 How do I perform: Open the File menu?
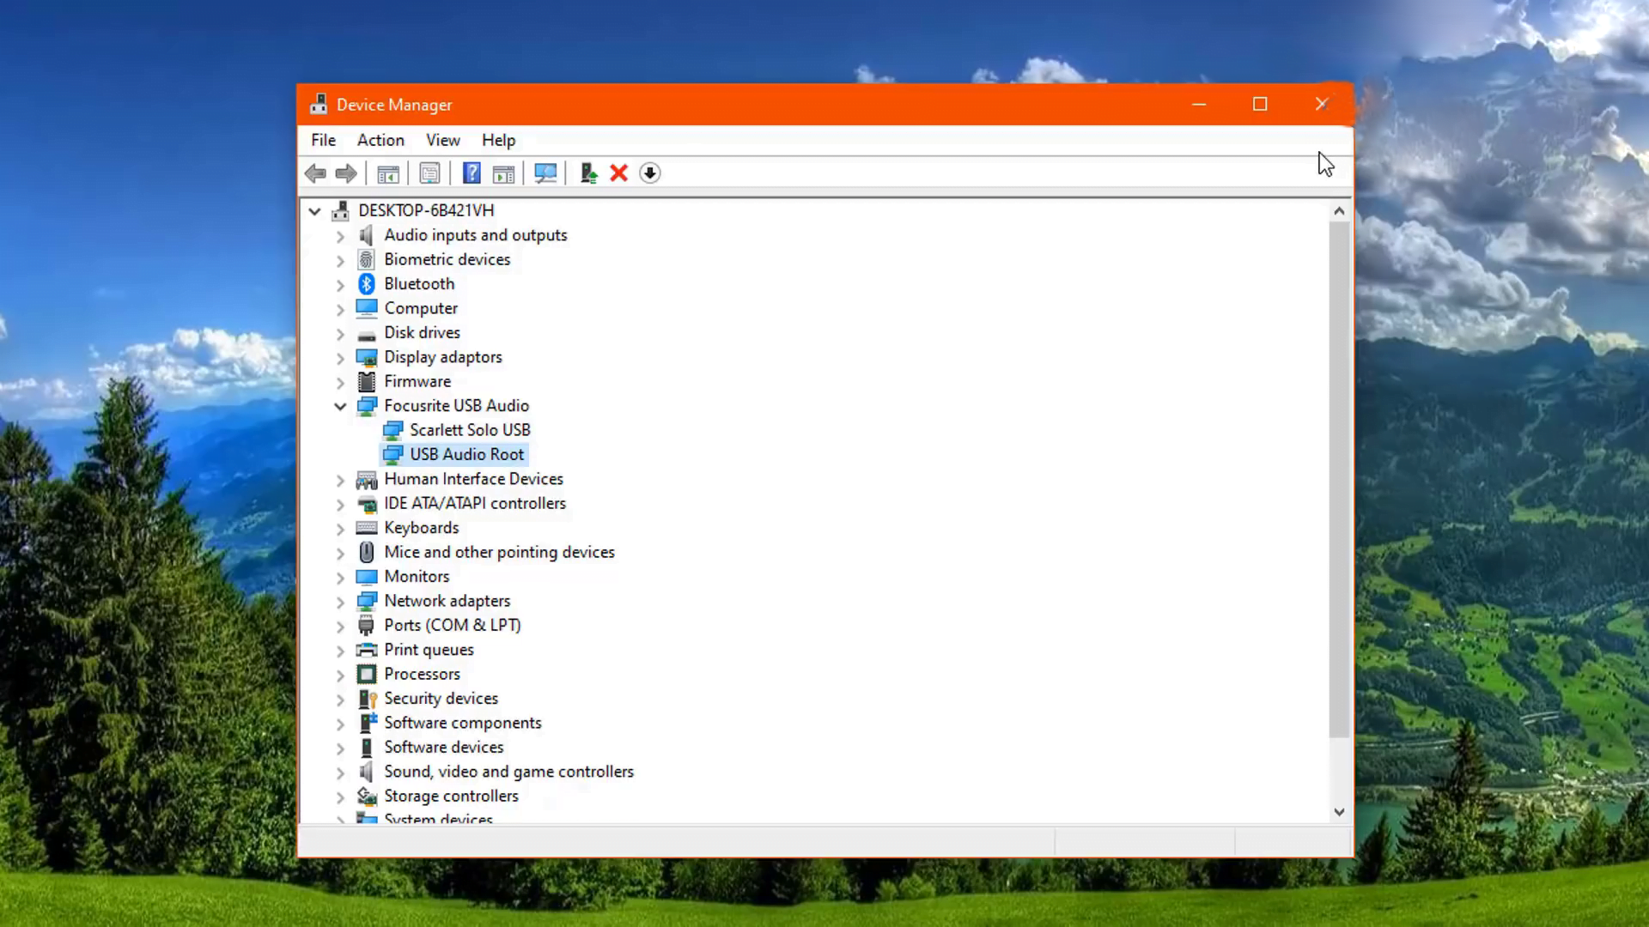click(x=324, y=140)
